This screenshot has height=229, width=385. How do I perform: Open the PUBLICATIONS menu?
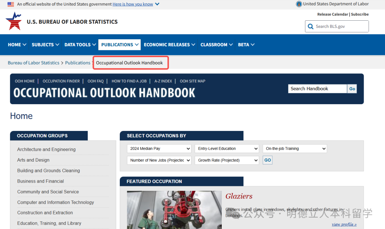tap(119, 45)
